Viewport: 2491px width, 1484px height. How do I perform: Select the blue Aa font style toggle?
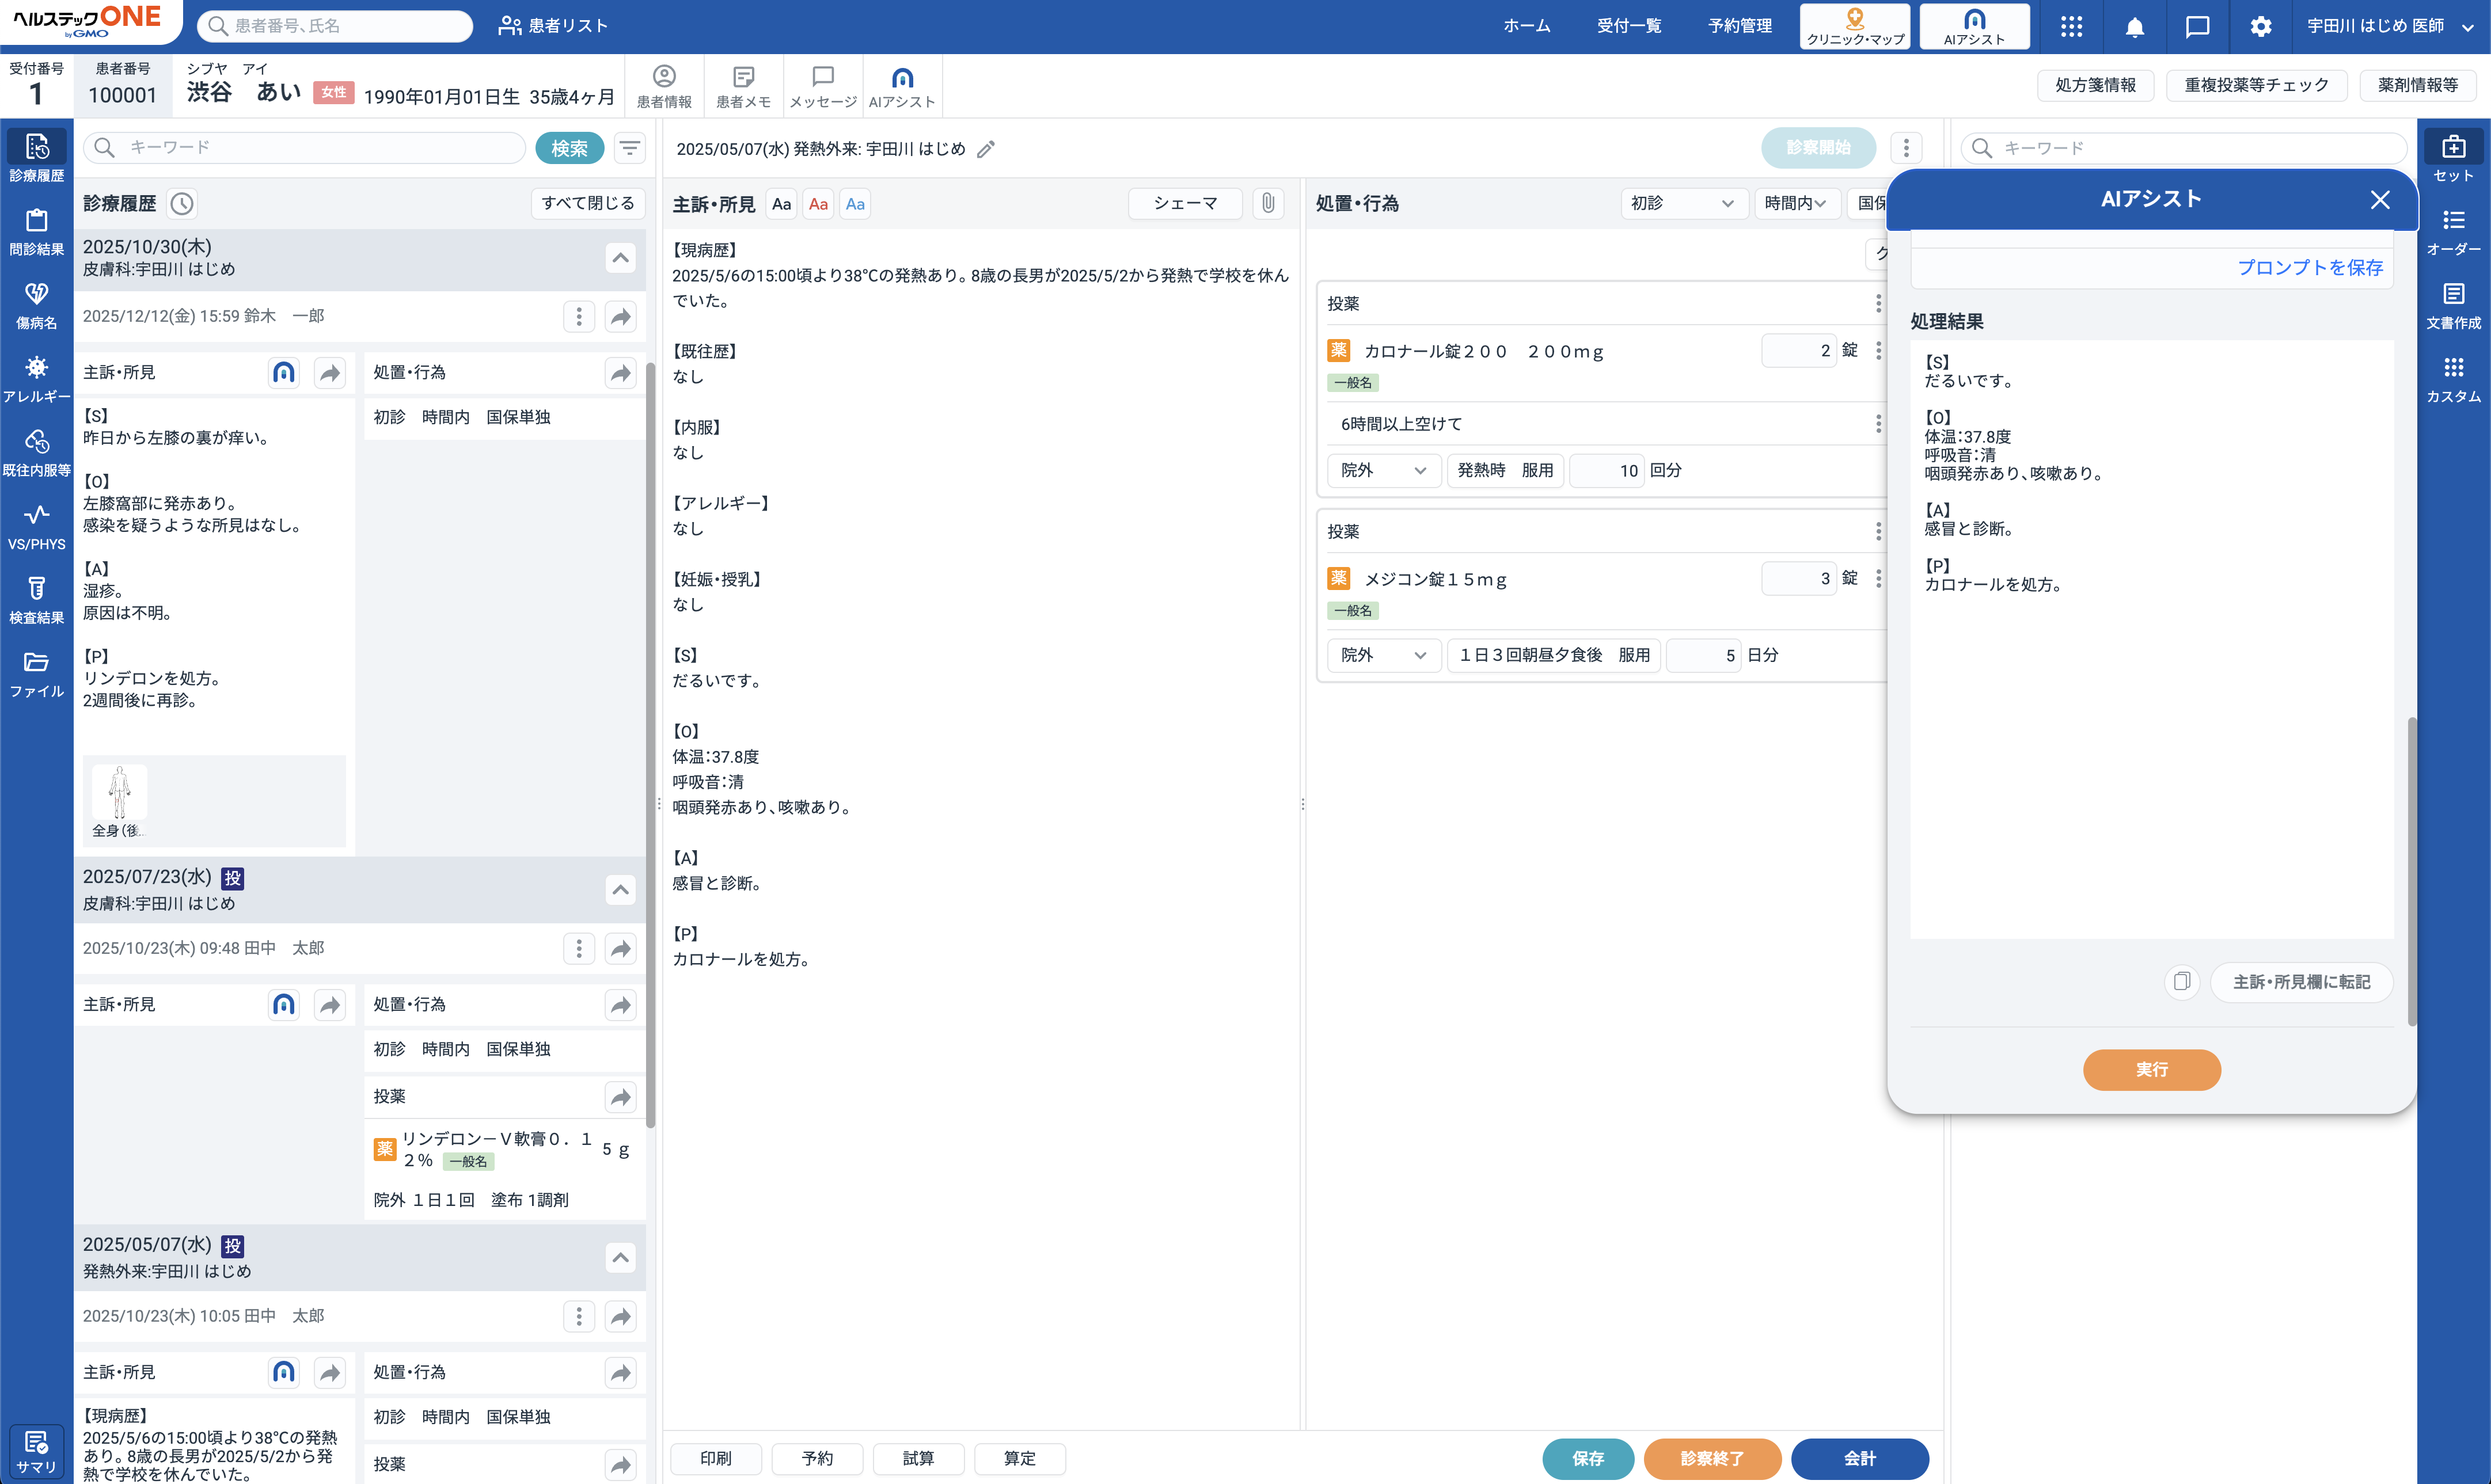coord(854,203)
